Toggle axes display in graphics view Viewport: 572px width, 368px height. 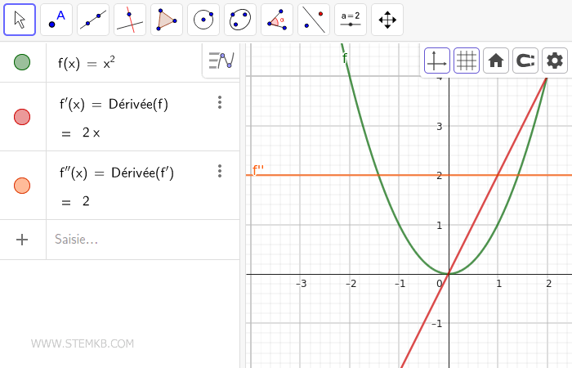pos(437,61)
